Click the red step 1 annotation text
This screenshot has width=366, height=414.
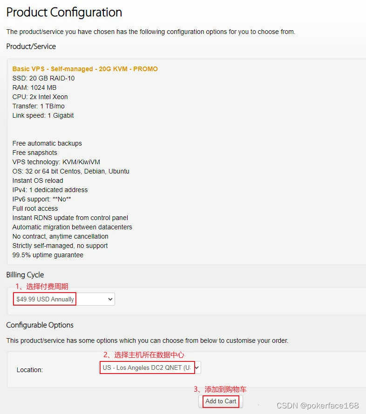coord(42,286)
